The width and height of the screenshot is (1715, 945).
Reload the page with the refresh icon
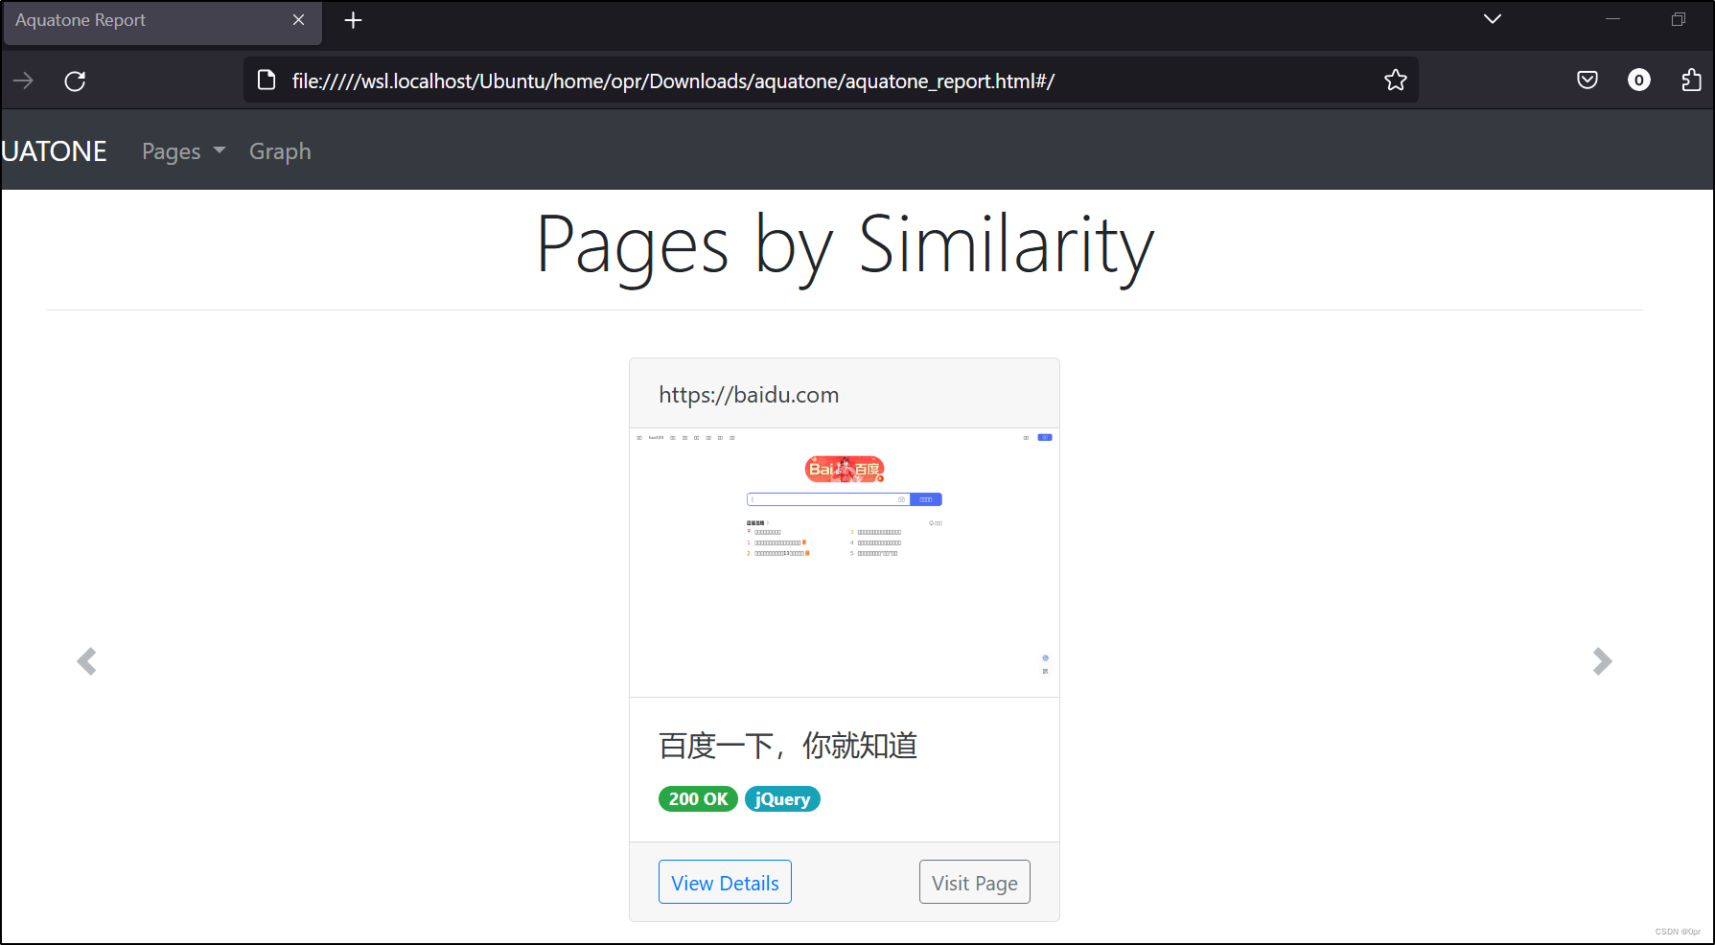tap(75, 81)
